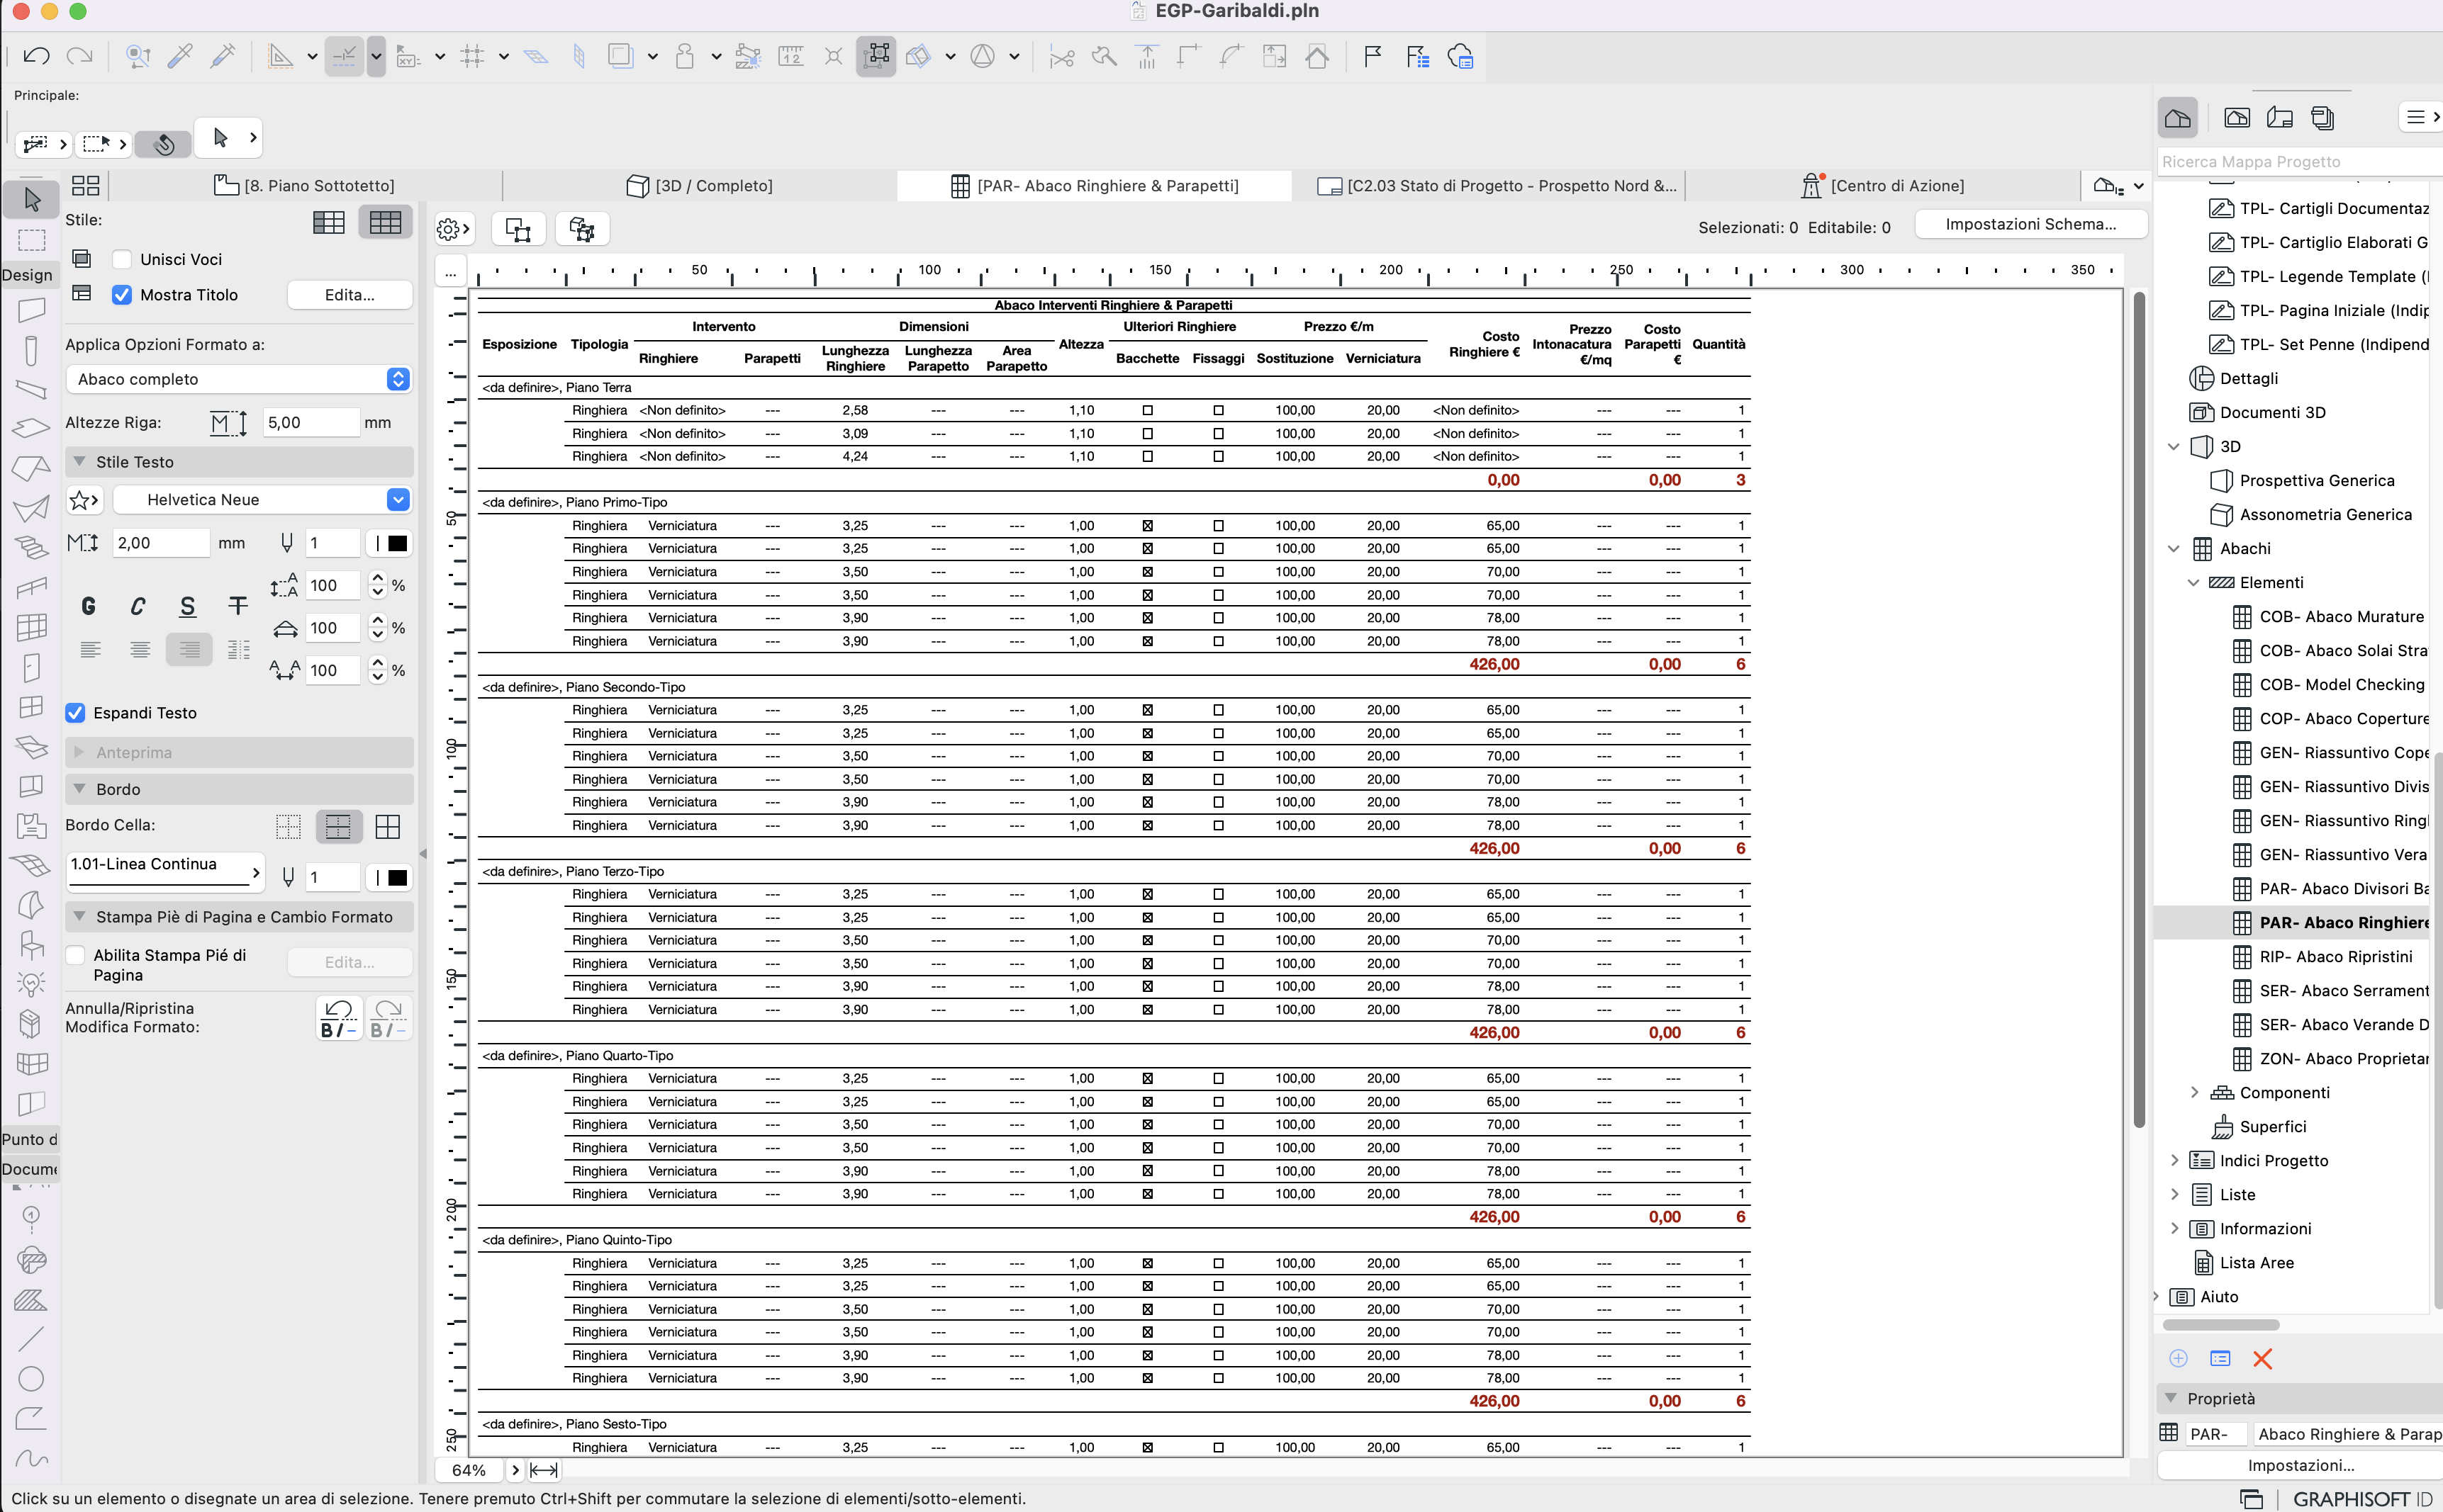The width and height of the screenshot is (2443, 1512).
Task: Enable the Unisci Voci checkbox
Action: tap(122, 259)
